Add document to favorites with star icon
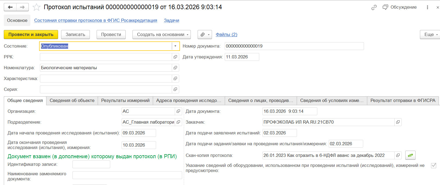The image size is (440, 185). (36, 7)
